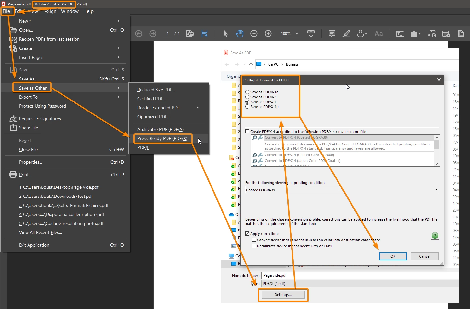Click the blue fit-page scrolling icon
The height and width of the screenshot is (309, 470).
[204, 34]
